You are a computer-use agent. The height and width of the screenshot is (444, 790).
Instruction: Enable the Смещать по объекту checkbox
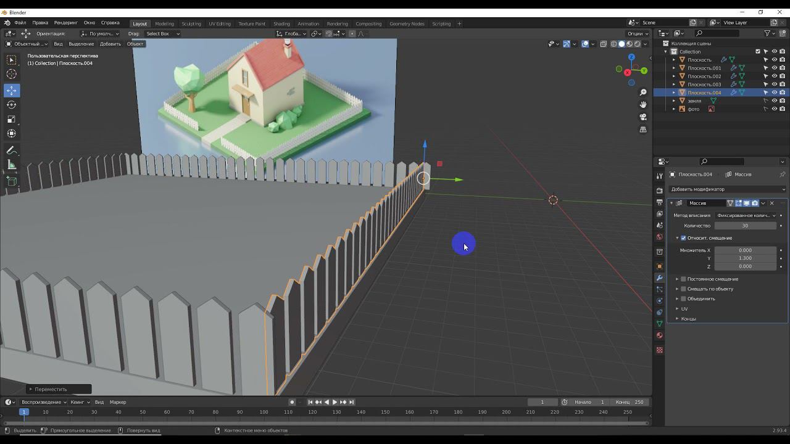683,289
